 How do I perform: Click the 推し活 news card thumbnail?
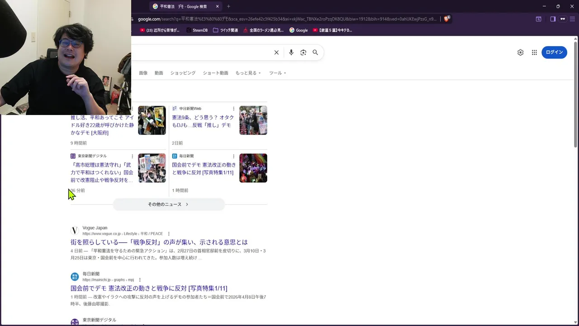point(152,120)
